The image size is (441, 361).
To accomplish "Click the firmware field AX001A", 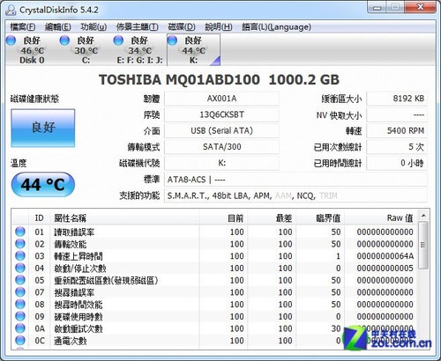I will 221,99.
